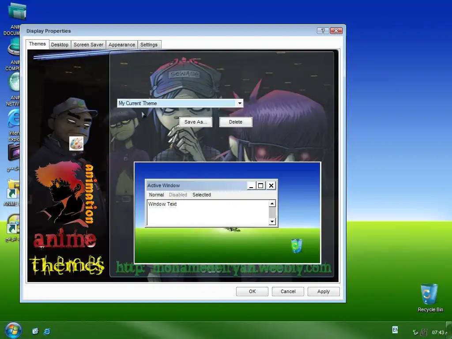Click the Save As... button
This screenshot has height=339, width=452.
(196, 122)
